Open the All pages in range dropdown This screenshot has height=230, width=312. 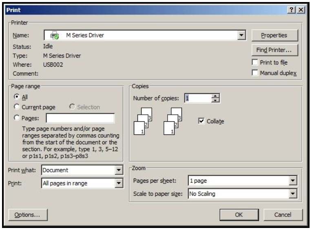tap(119, 183)
